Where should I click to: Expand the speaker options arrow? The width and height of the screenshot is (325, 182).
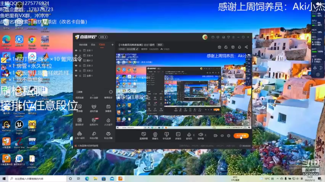[x=206, y=135]
